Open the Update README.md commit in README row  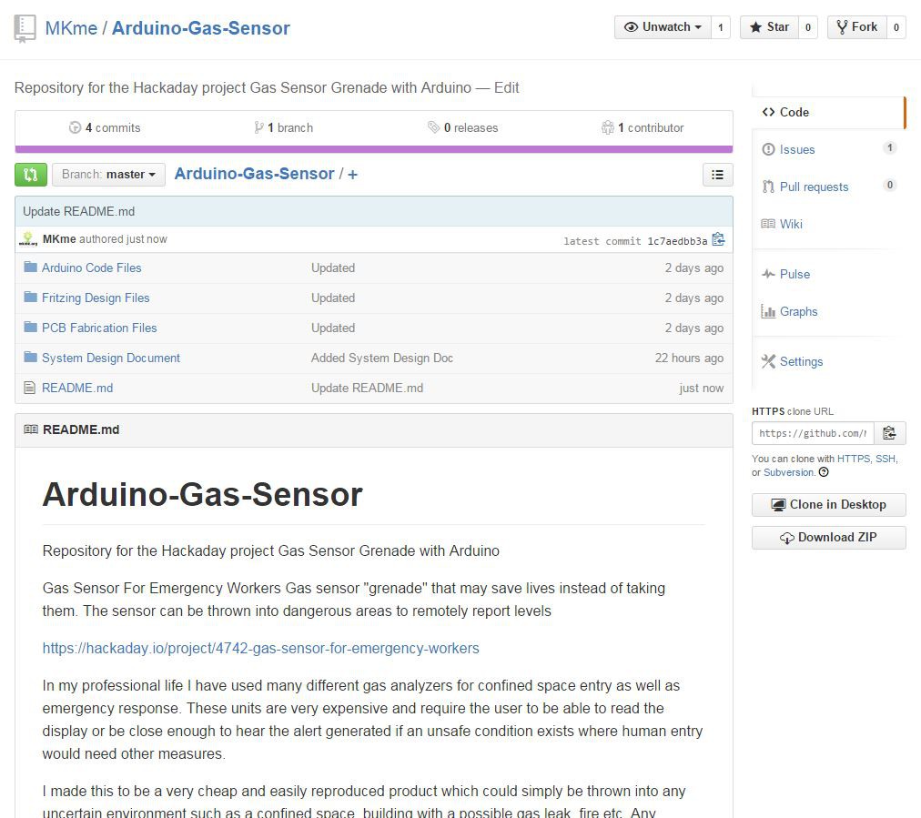point(367,388)
